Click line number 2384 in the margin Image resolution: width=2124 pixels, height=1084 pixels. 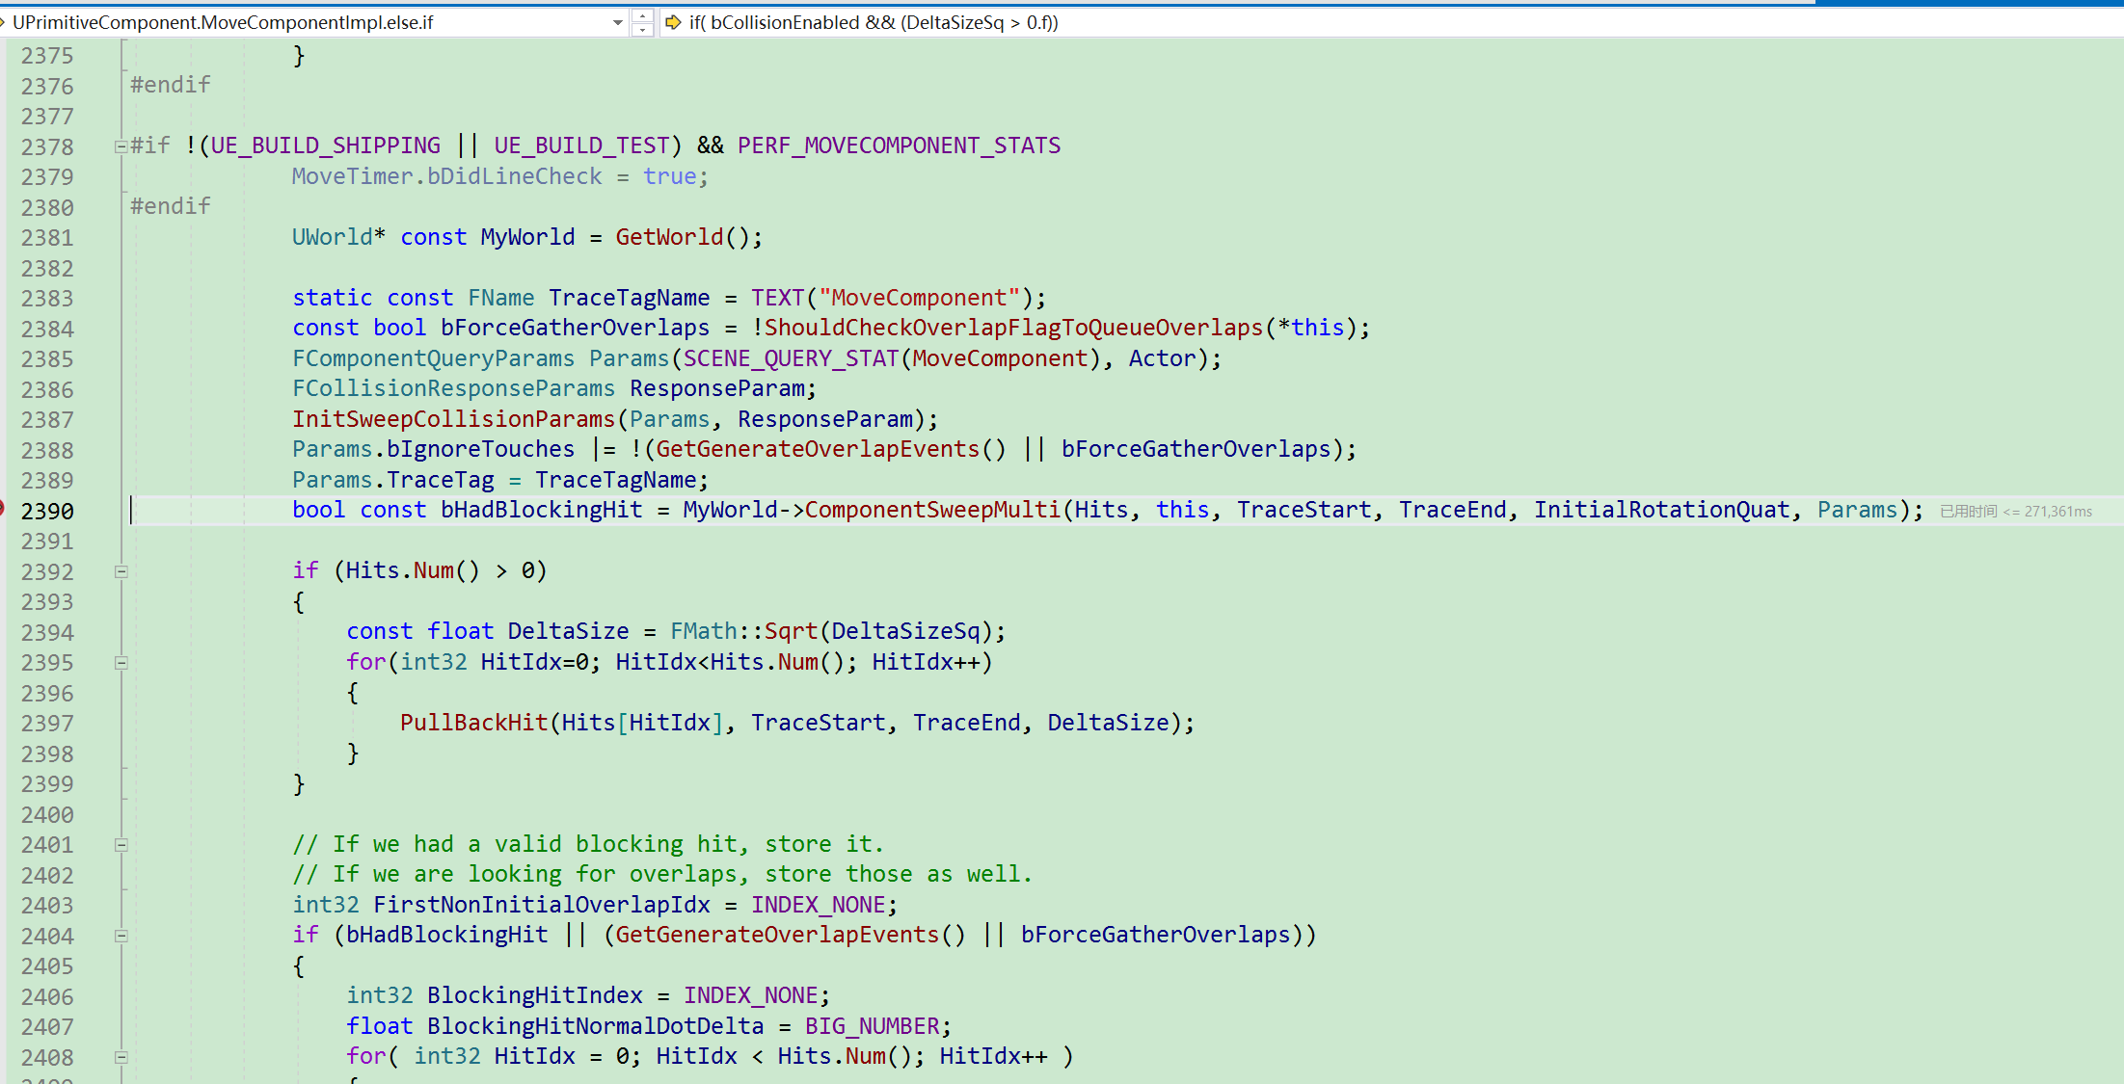pyautogui.click(x=47, y=329)
